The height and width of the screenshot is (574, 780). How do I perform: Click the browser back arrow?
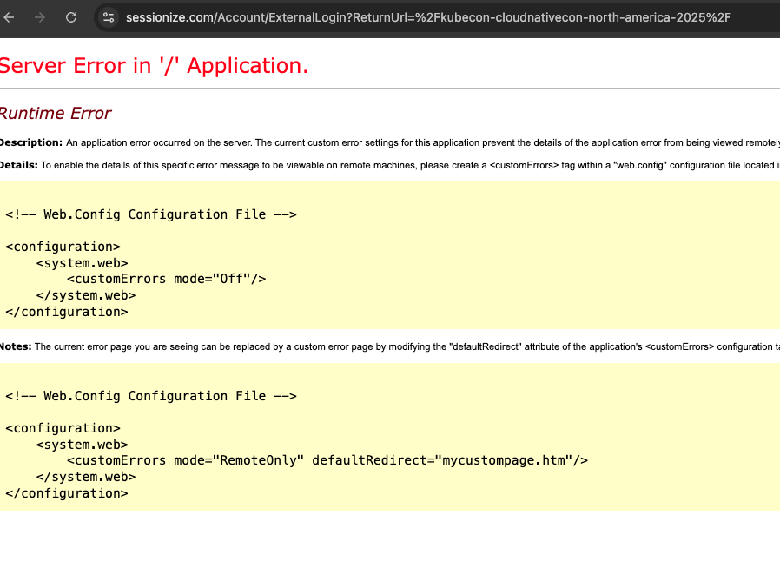click(9, 17)
